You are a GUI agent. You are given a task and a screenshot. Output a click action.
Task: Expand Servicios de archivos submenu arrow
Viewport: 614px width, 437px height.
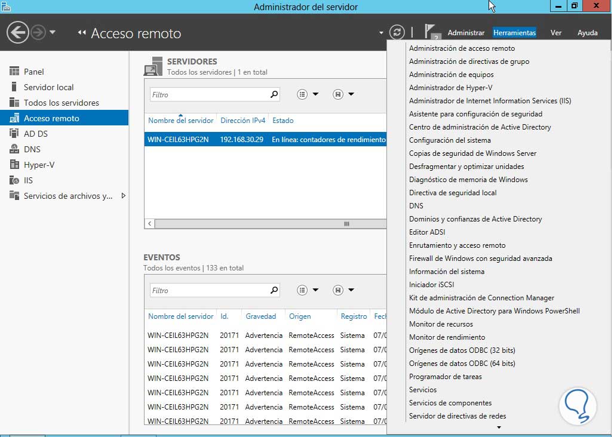[x=124, y=196]
